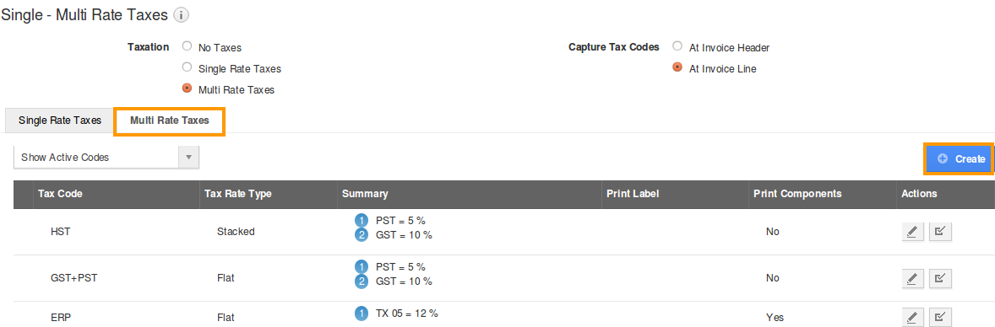Edit the HST tax code
This screenshot has width=995, height=327.
912,232
